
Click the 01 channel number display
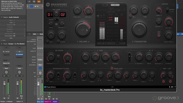[x=50, y=15]
